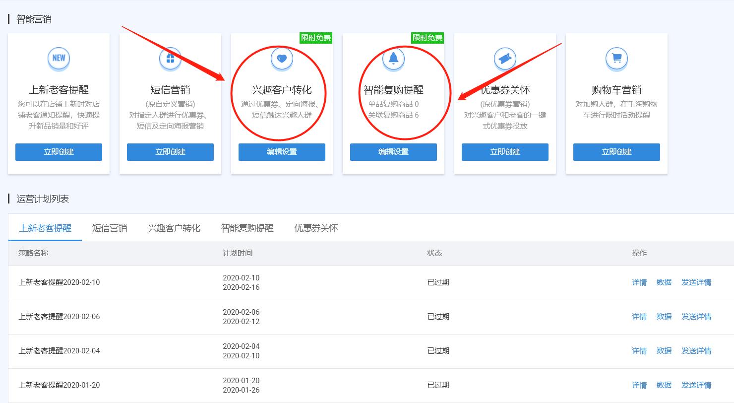Screen dimensions: 734x403
Task: Click the coupon ticket icon above 优惠券关怀
Action: [x=505, y=58]
